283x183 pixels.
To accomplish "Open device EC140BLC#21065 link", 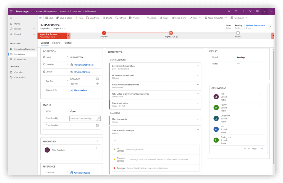I will (x=82, y=72).
